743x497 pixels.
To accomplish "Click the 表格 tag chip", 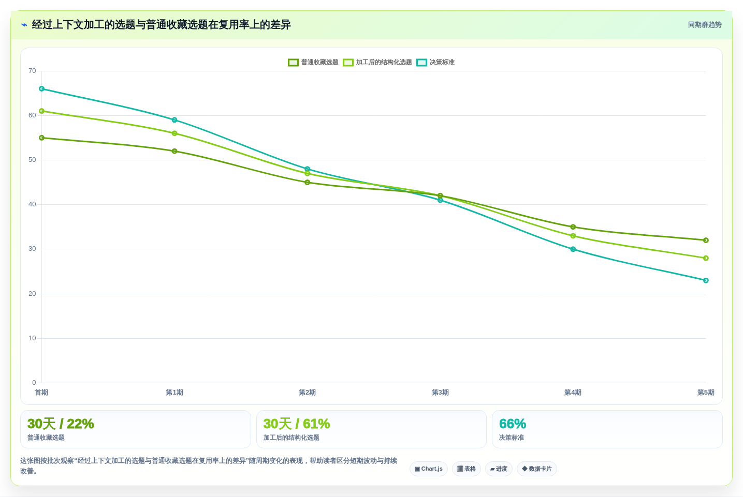I will [x=467, y=469].
